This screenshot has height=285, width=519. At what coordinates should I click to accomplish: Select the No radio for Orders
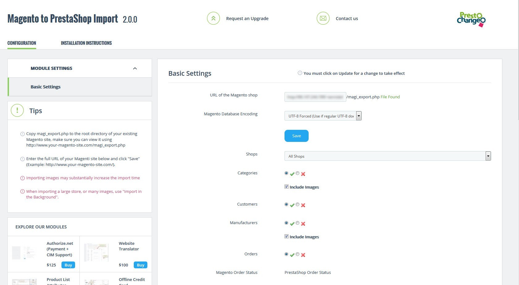(297, 254)
